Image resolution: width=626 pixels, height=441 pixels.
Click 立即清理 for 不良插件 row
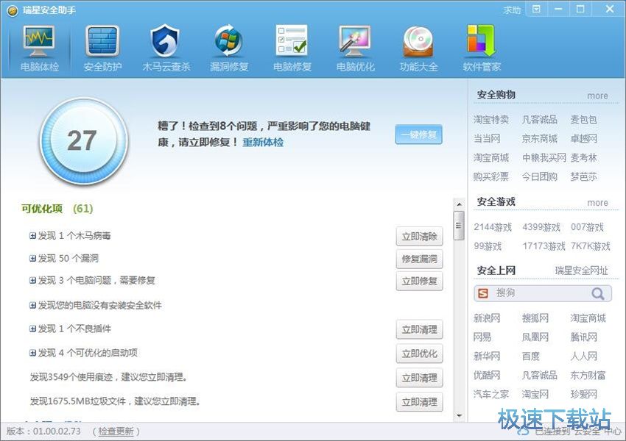coord(419,329)
